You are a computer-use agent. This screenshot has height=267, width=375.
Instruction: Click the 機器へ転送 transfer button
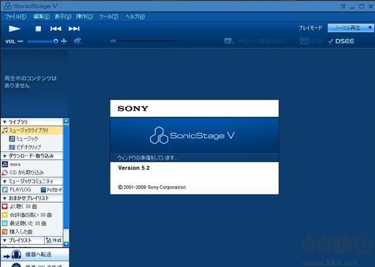click(x=35, y=254)
